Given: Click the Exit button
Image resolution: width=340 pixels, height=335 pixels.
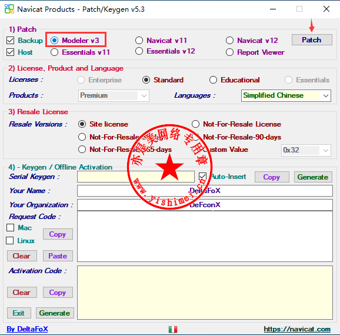Looking at the screenshot, I should coord(19,313).
